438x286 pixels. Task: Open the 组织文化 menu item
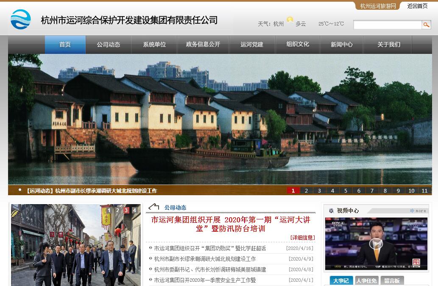[298, 45]
